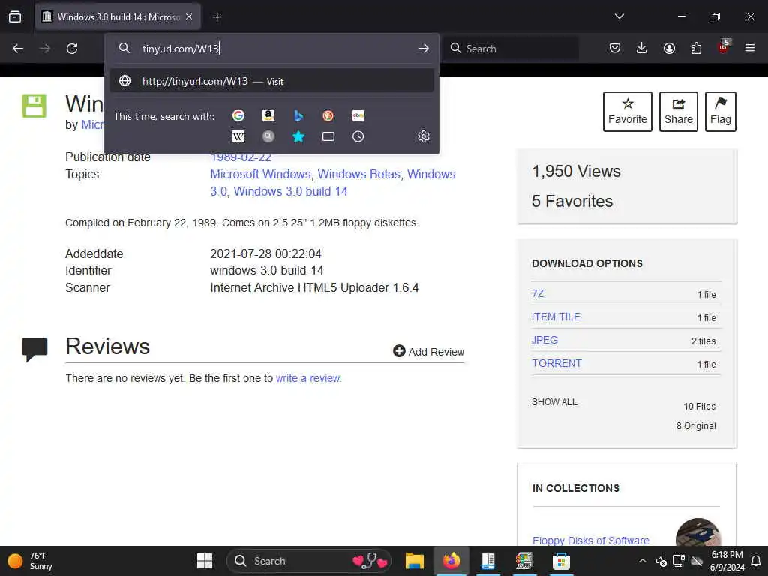Open the weather widget showing 76°F

pos(30,561)
